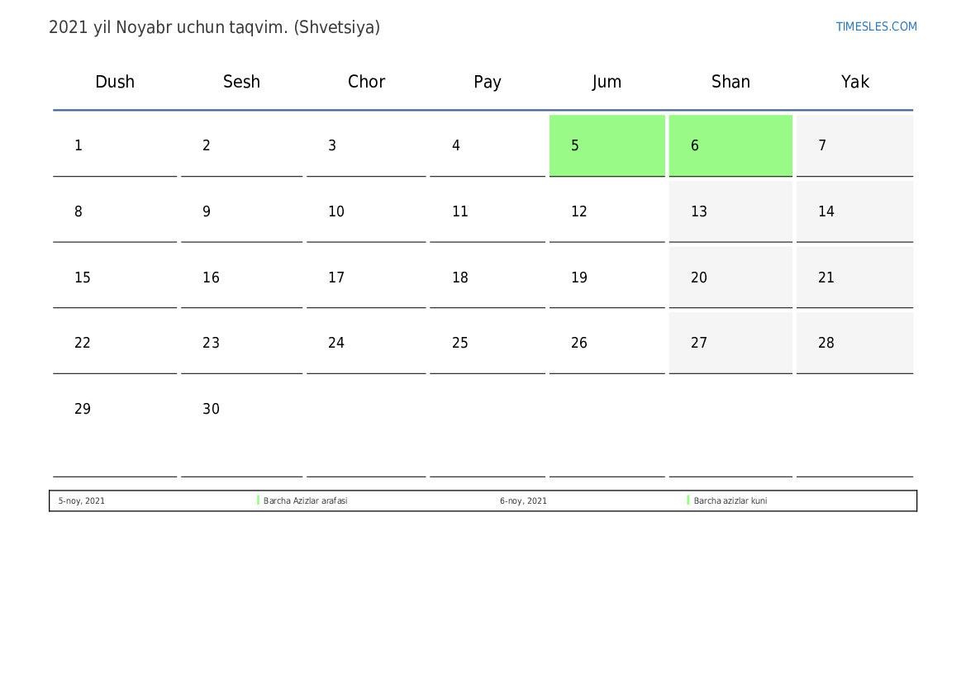Image resolution: width=966 pixels, height=683 pixels.
Task: Click day 17 in the calendar
Action: click(366, 277)
